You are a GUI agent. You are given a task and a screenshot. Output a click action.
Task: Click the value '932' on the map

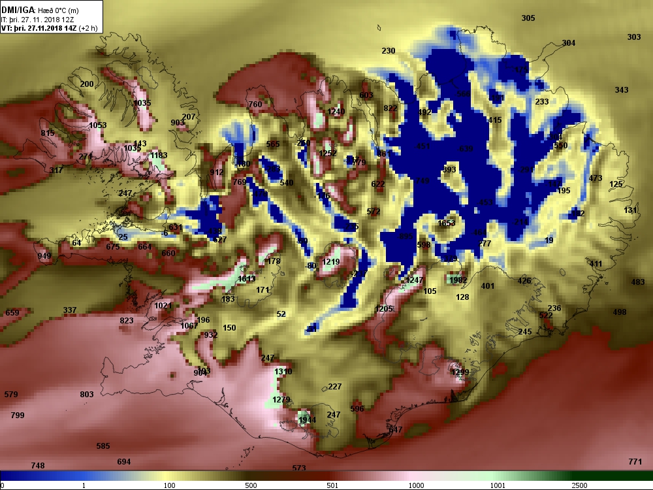[x=211, y=335]
